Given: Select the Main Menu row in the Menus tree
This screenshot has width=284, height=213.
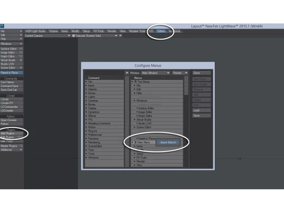Looking at the screenshot, I should (143, 142).
